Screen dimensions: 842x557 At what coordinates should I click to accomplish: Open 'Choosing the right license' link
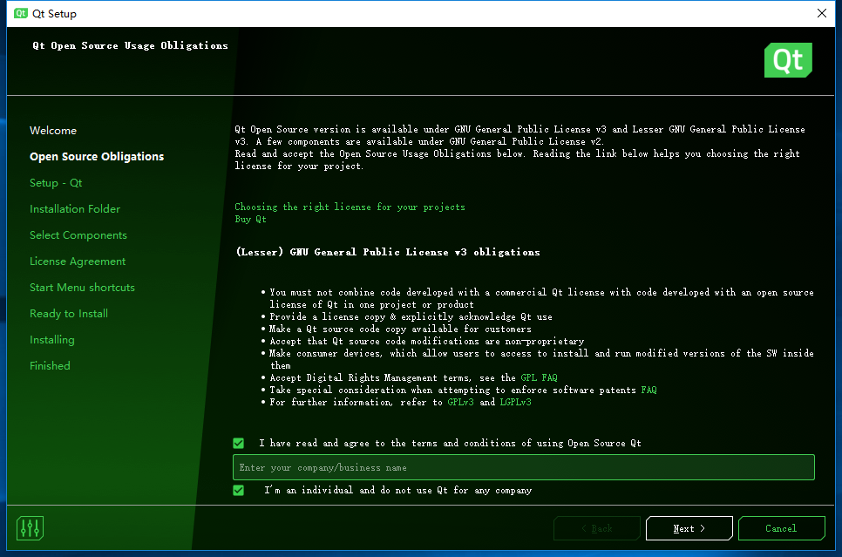tap(350, 207)
